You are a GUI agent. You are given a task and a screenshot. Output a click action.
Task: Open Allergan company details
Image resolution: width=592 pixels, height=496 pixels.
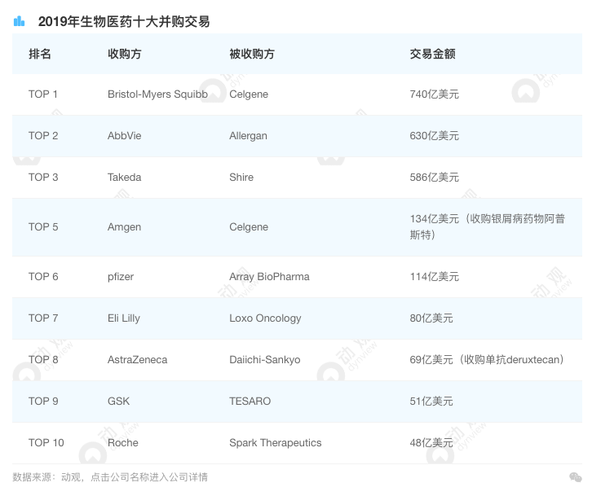point(248,136)
